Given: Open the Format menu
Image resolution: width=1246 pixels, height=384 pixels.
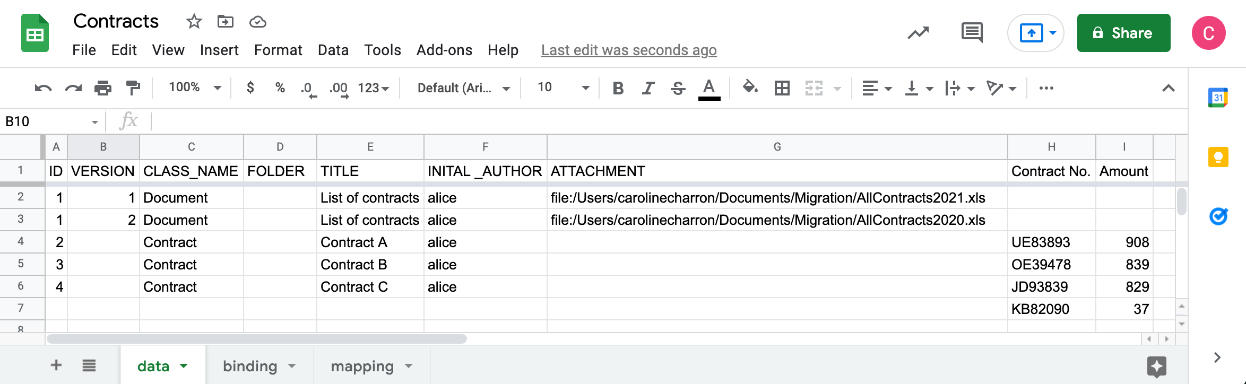Looking at the screenshot, I should (x=278, y=50).
